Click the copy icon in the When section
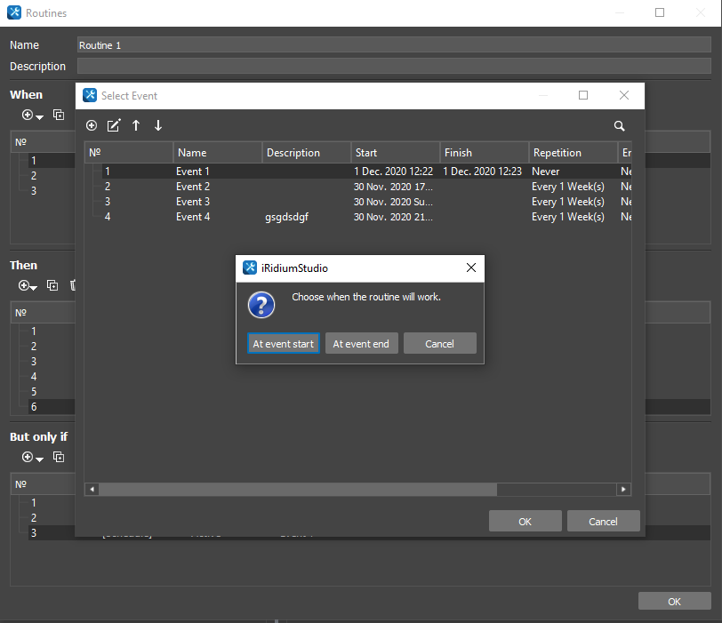The image size is (722, 623). (59, 115)
